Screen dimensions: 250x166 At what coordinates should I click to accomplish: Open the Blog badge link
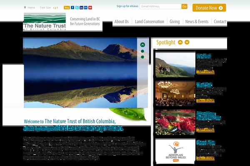pyautogui.click(x=67, y=7)
